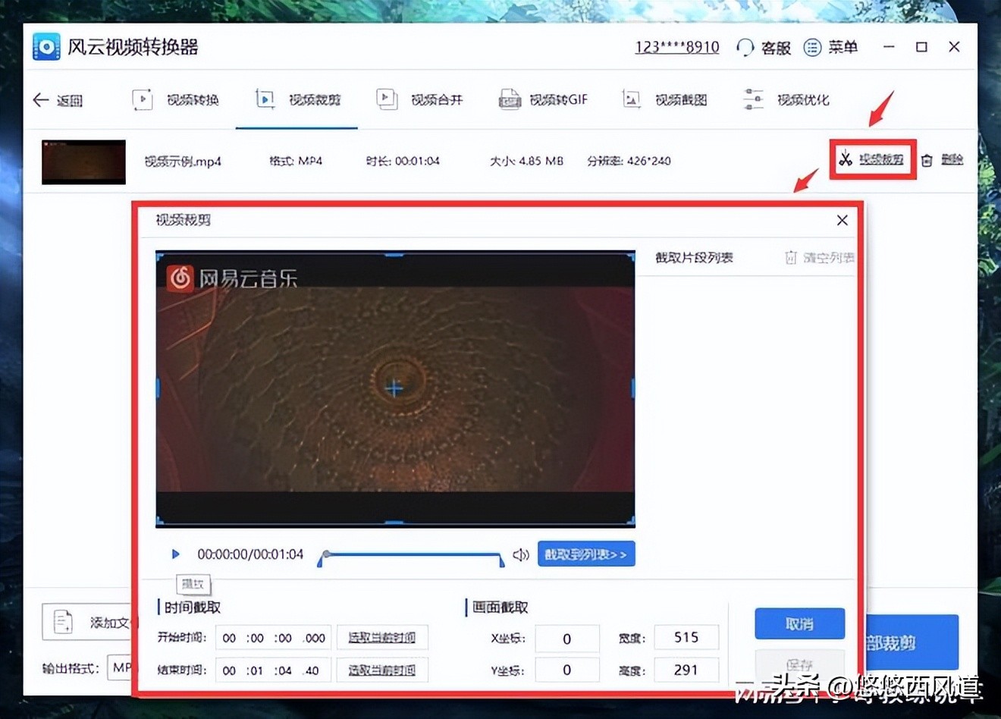Click 选取当前时间 next to start time

382,637
